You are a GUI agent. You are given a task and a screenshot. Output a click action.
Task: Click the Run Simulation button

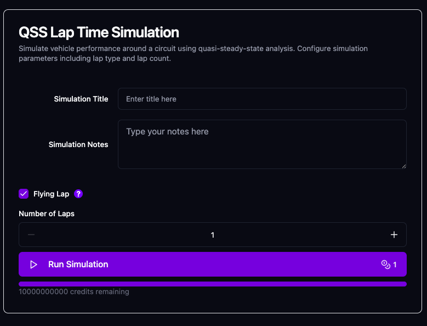pyautogui.click(x=213, y=264)
